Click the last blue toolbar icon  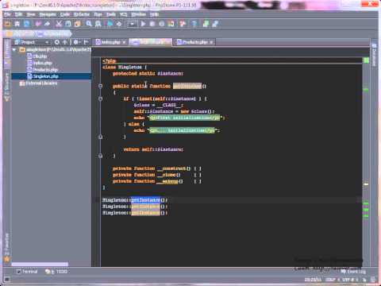[215, 24]
